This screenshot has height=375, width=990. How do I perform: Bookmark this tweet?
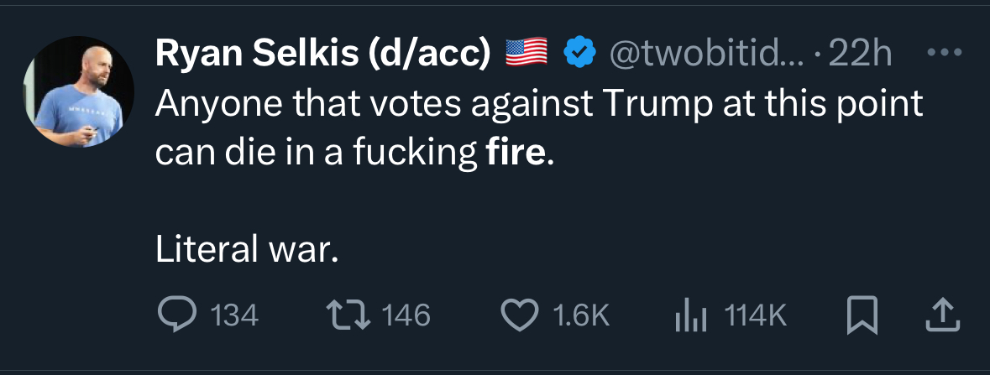click(862, 315)
